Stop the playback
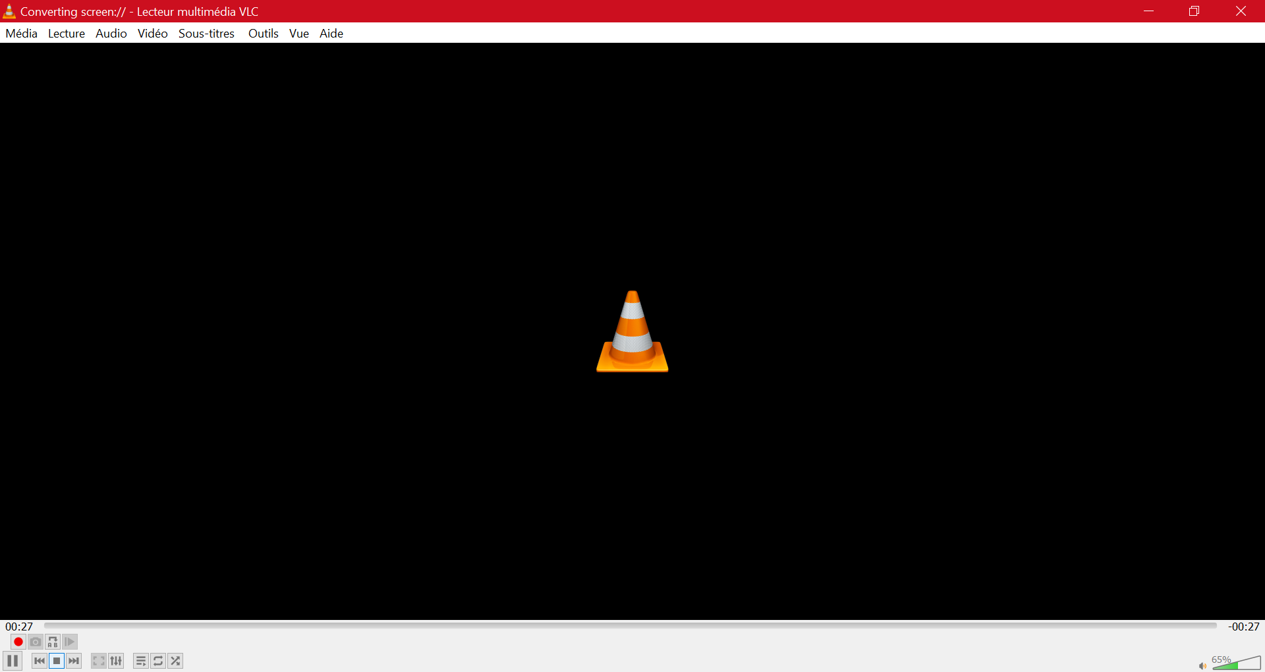 pyautogui.click(x=57, y=661)
